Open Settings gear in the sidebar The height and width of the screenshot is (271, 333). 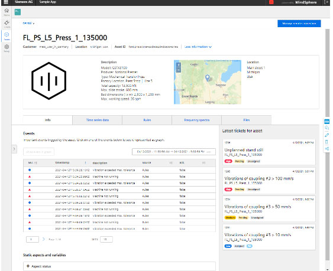(7, 48)
